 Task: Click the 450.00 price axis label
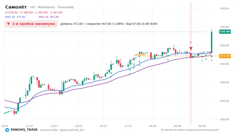[x=224, y=27]
